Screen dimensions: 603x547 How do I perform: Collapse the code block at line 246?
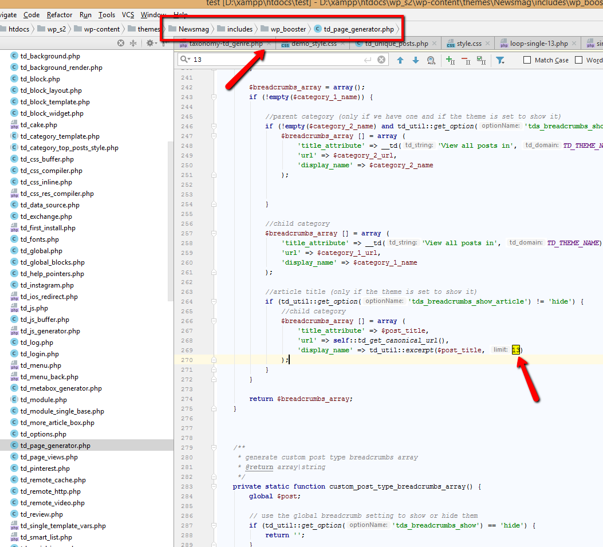point(214,127)
